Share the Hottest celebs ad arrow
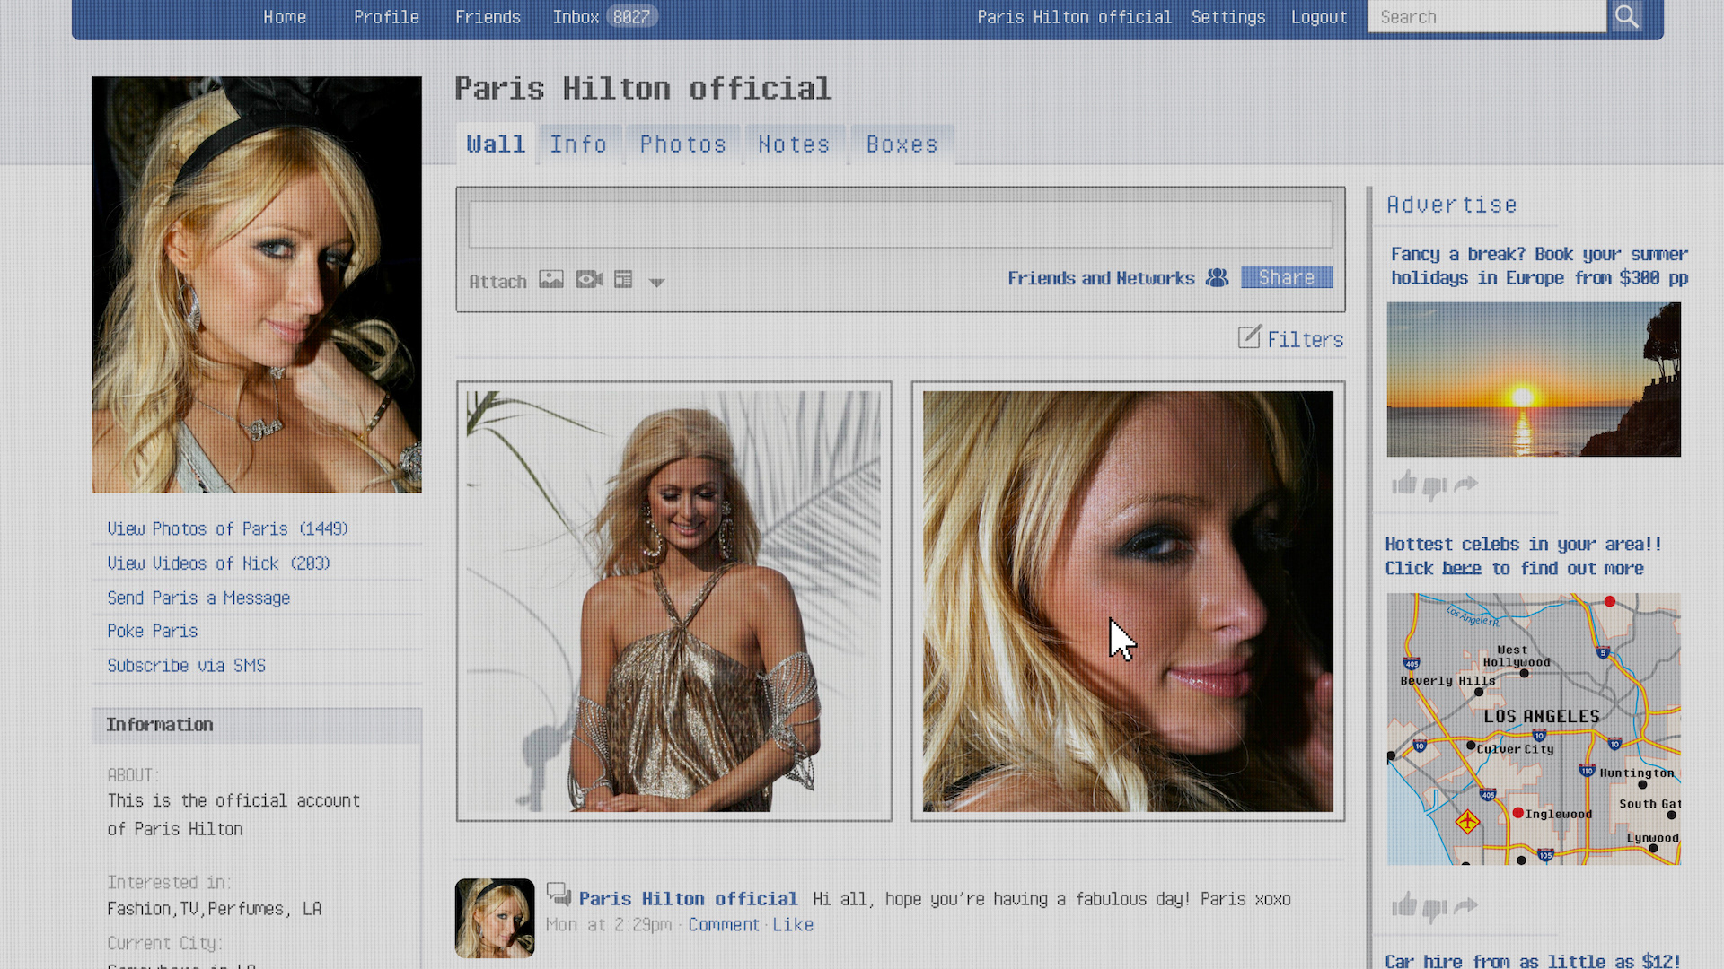Image resolution: width=1724 pixels, height=969 pixels. [x=1465, y=906]
